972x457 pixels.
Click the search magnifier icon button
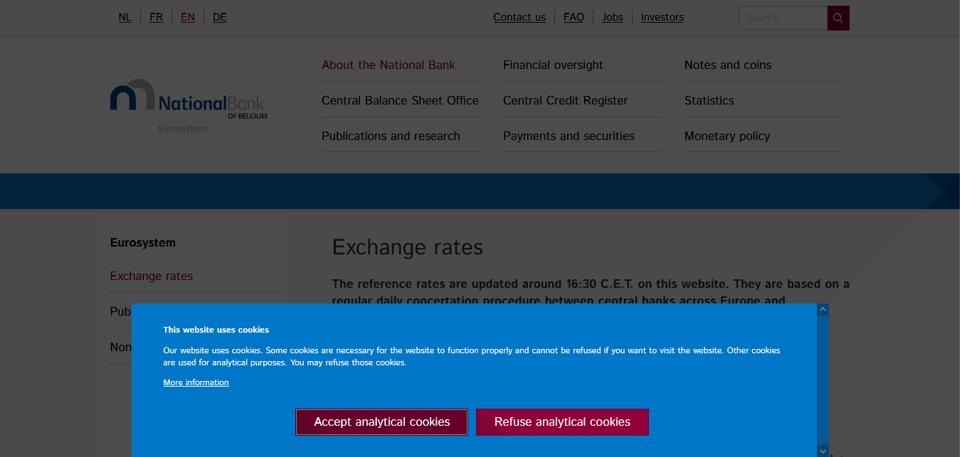838,18
